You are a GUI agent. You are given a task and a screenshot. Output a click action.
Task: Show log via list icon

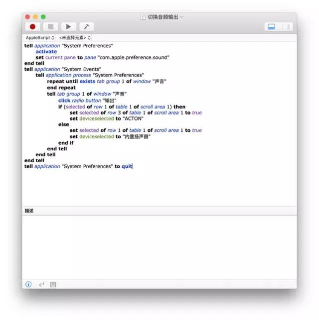coord(53,284)
